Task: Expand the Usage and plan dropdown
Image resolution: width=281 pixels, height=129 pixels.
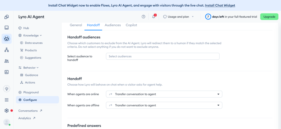Action: (178, 17)
